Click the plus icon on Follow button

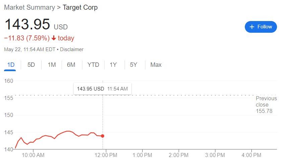pyautogui.click(x=252, y=27)
